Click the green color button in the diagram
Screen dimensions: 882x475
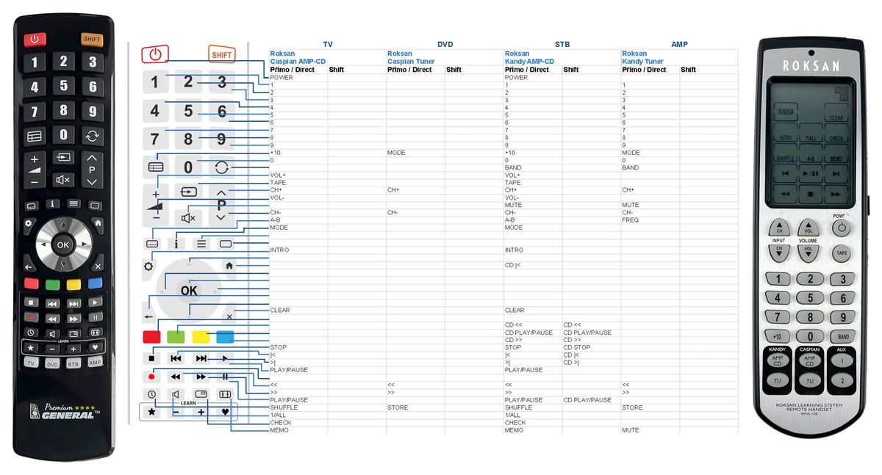tap(176, 337)
